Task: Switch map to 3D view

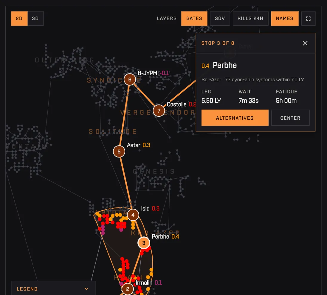Action: click(x=35, y=18)
